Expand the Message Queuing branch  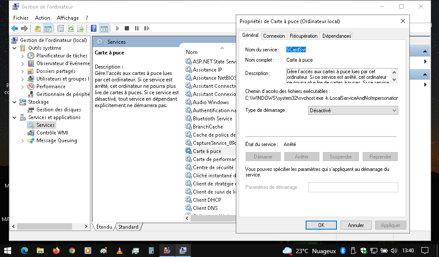click(23, 140)
